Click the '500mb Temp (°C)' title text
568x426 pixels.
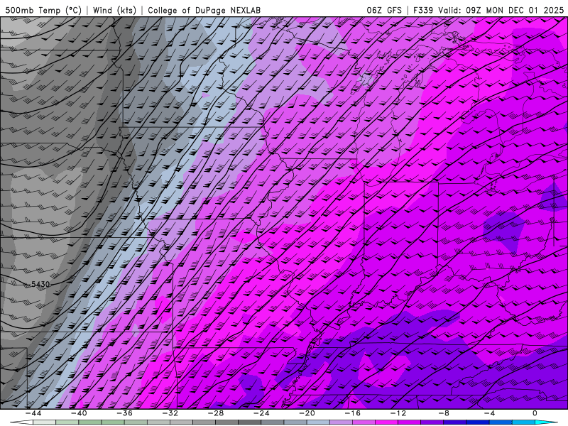[x=43, y=10]
